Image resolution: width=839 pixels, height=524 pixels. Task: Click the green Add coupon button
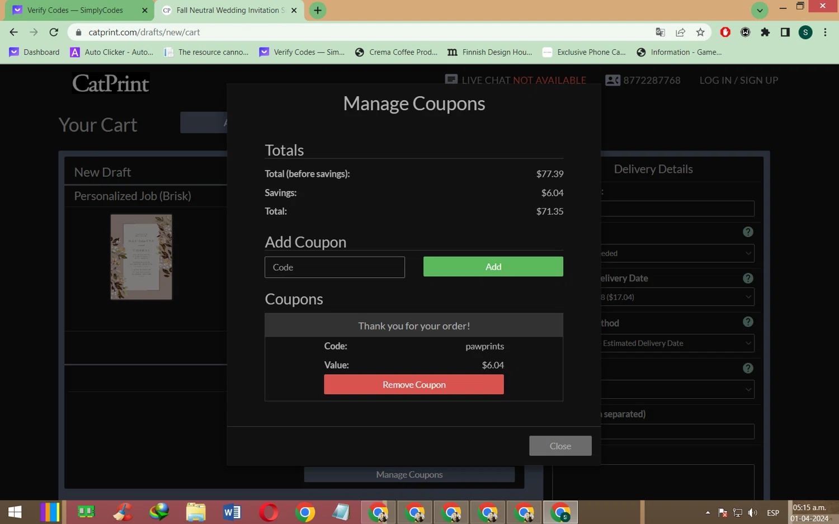point(493,267)
